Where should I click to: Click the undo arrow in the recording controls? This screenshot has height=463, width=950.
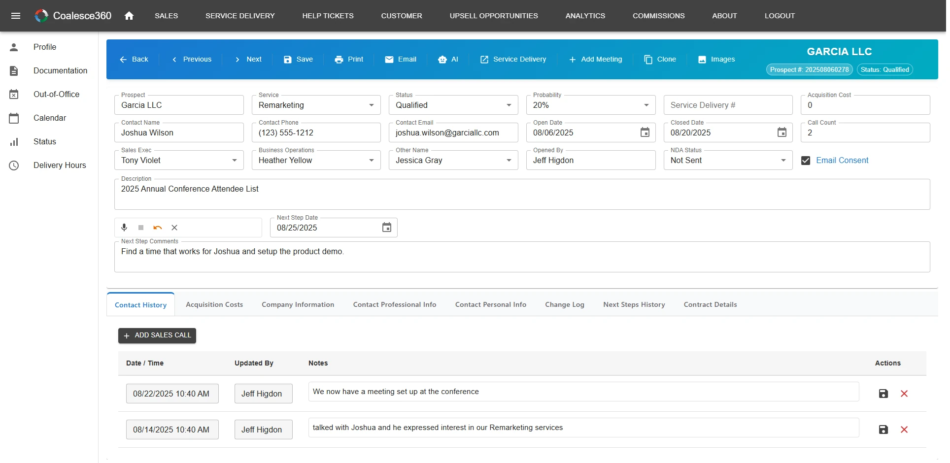click(157, 227)
